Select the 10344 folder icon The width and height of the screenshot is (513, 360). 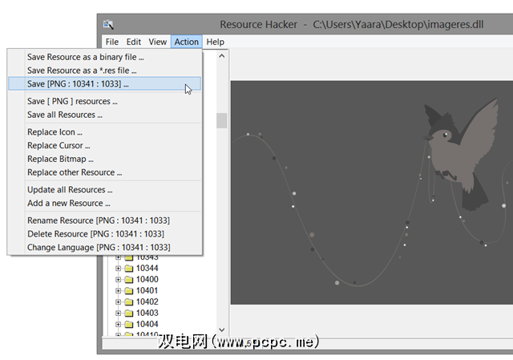[x=129, y=268]
